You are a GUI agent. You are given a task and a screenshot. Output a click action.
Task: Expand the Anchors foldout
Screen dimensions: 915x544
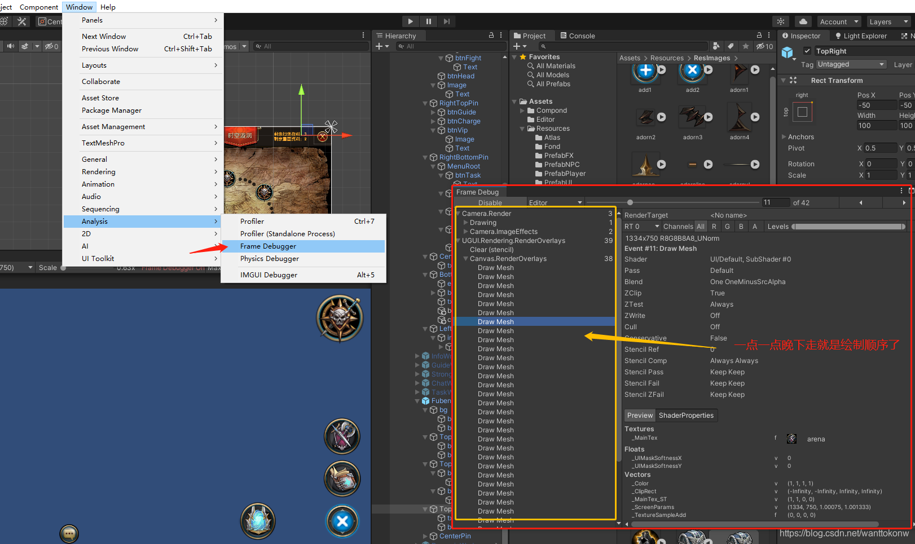click(784, 137)
